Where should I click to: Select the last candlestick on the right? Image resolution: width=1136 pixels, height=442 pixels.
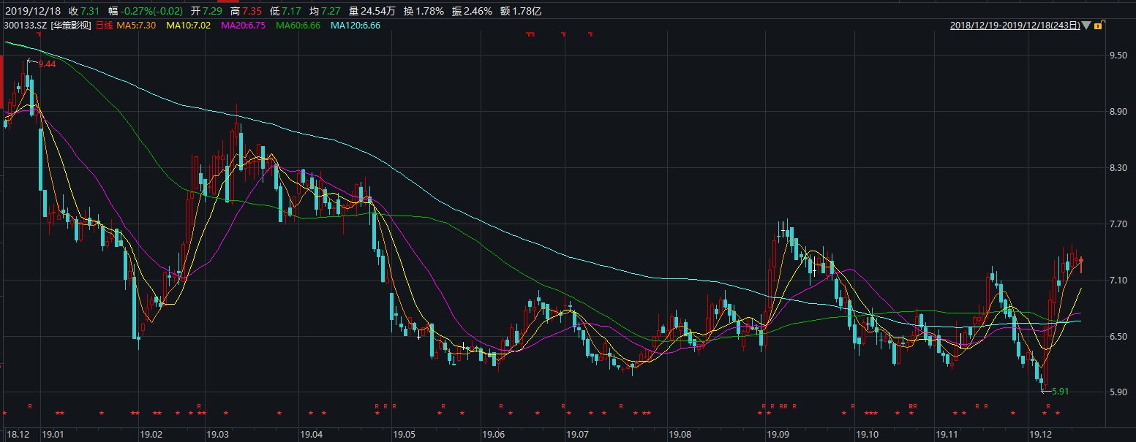click(x=1081, y=262)
